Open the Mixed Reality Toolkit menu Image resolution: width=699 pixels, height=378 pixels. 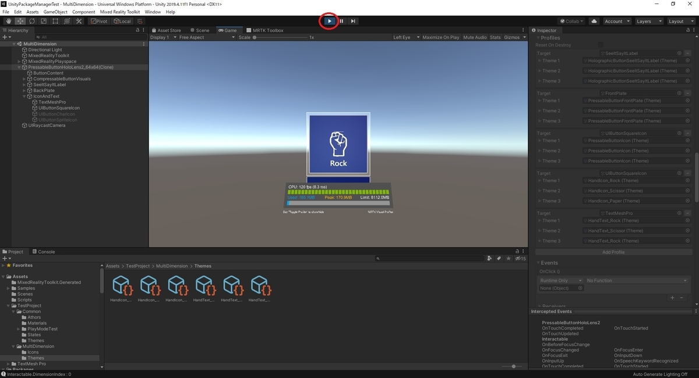click(119, 12)
